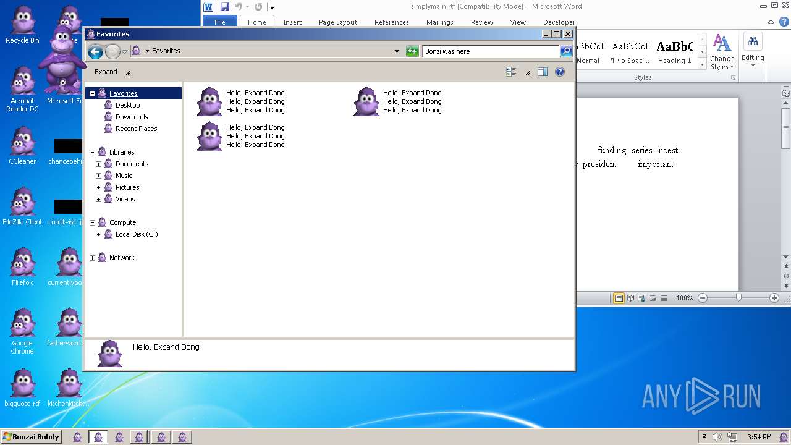This screenshot has width=791, height=445.
Task: Switch to Page Layout tab
Action: [x=338, y=22]
